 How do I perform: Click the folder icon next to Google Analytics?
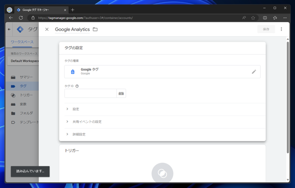95,29
